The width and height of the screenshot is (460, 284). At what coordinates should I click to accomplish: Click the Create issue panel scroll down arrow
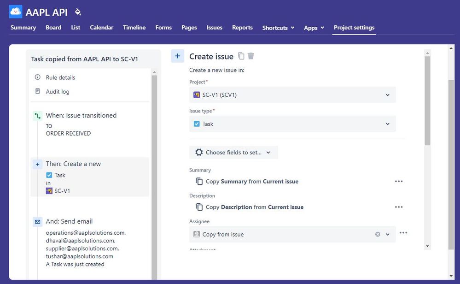point(427,246)
